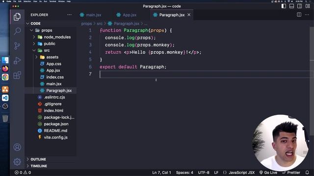The image size is (314, 176).
Task: Open .eslintrc.cjs file
Action: pyautogui.click(x=54, y=97)
